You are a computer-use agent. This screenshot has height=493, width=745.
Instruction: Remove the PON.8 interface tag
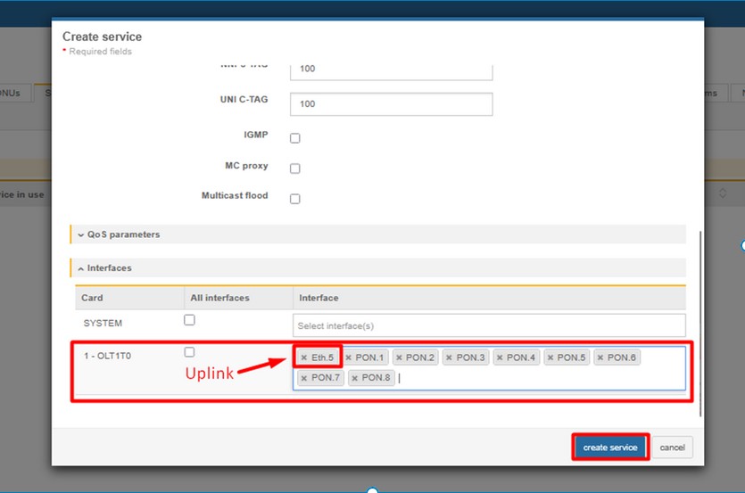(355, 378)
